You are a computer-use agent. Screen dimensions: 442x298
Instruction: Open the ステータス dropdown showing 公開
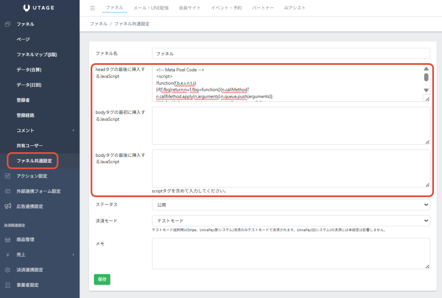point(290,205)
